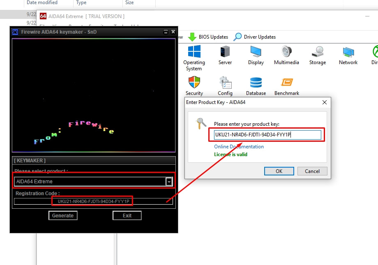Click the Registration Code field in keymaker
The width and height of the screenshot is (378, 265).
(94, 201)
